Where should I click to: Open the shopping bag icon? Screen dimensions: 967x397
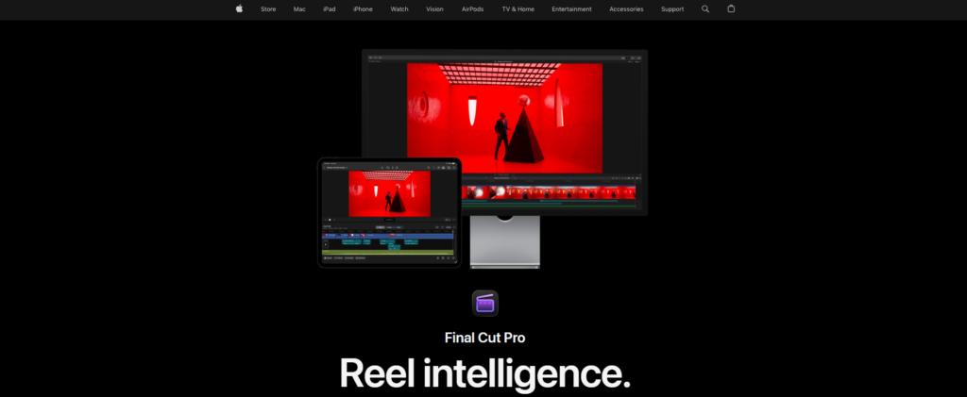pyautogui.click(x=731, y=8)
